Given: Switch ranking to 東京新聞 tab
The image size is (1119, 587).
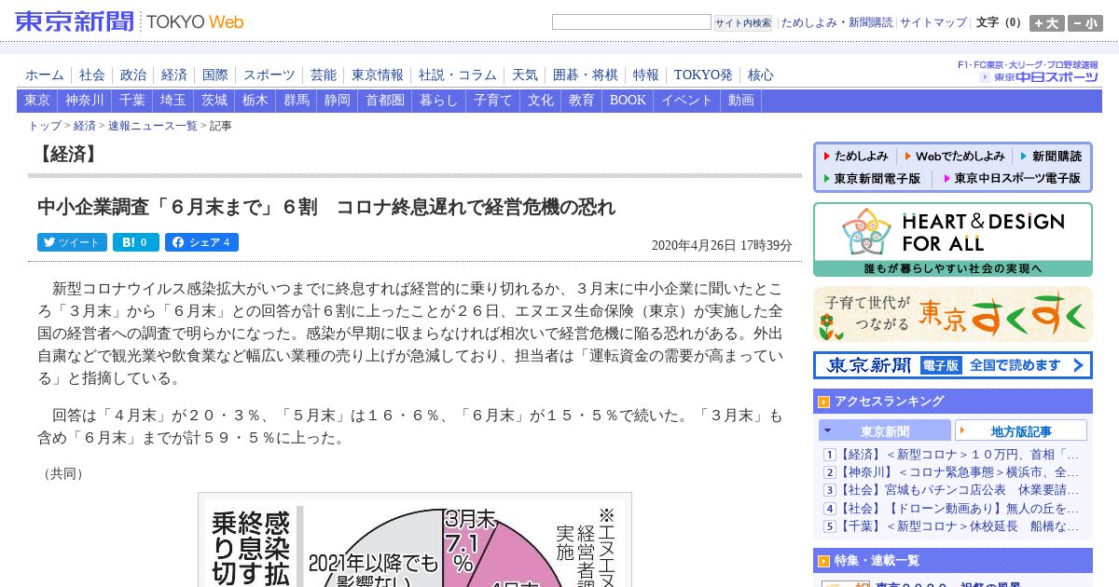Looking at the screenshot, I should pyautogui.click(x=885, y=430).
